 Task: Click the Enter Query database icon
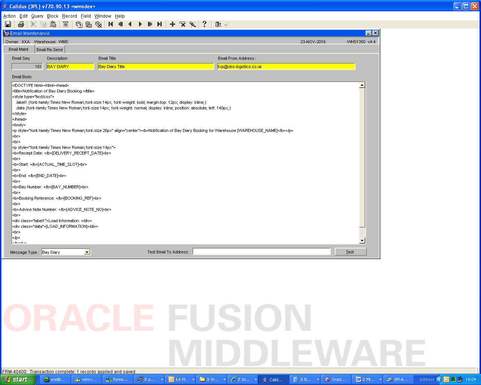79,24
